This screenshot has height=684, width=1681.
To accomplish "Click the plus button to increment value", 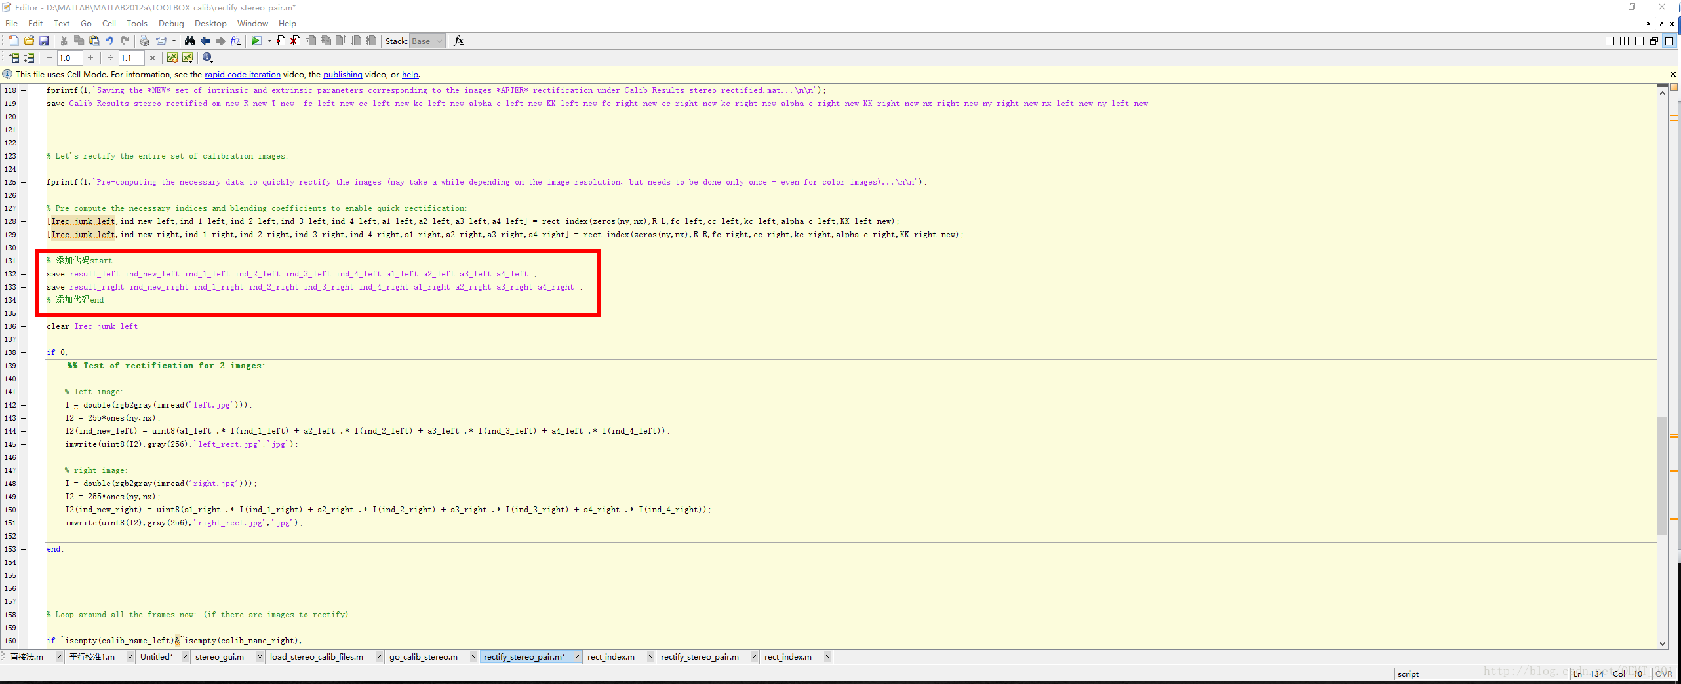I will (90, 58).
